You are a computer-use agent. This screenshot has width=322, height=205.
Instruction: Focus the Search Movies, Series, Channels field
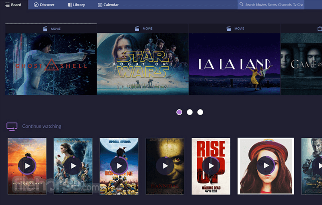click(x=271, y=4)
